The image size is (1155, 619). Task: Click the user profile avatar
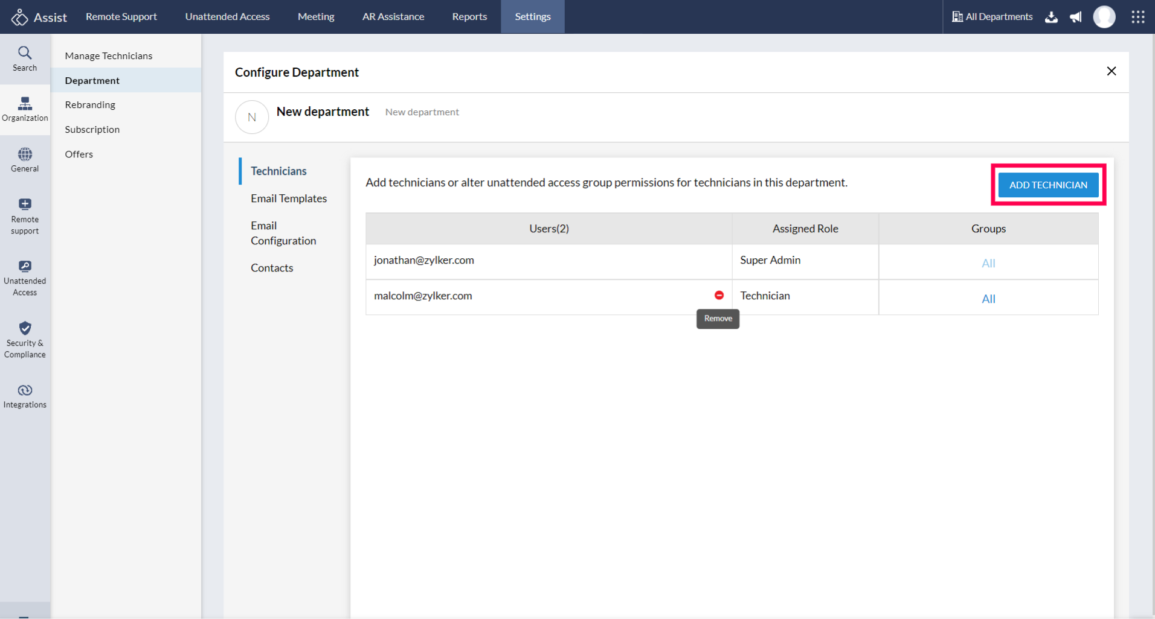click(1104, 17)
